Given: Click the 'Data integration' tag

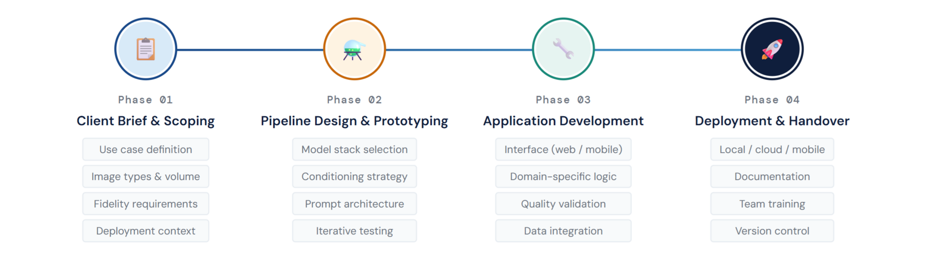Looking at the screenshot, I should (x=563, y=231).
